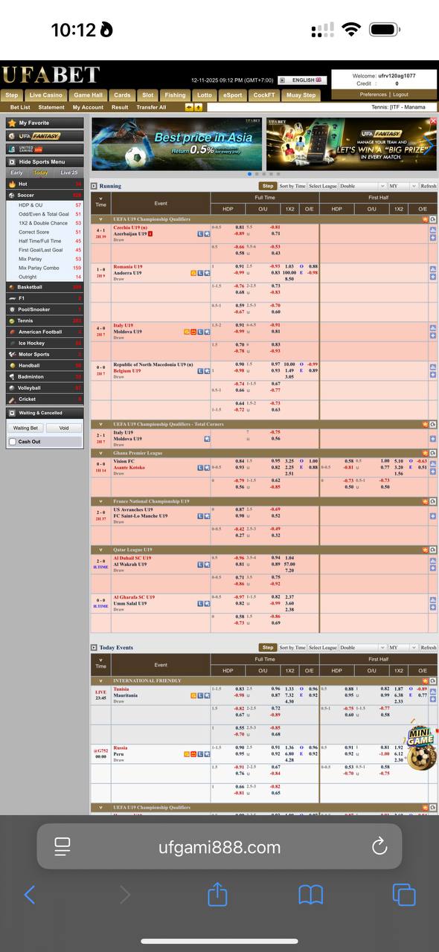The width and height of the screenshot is (439, 952).
Task: Click the Hot flame icon
Action: coord(11,184)
